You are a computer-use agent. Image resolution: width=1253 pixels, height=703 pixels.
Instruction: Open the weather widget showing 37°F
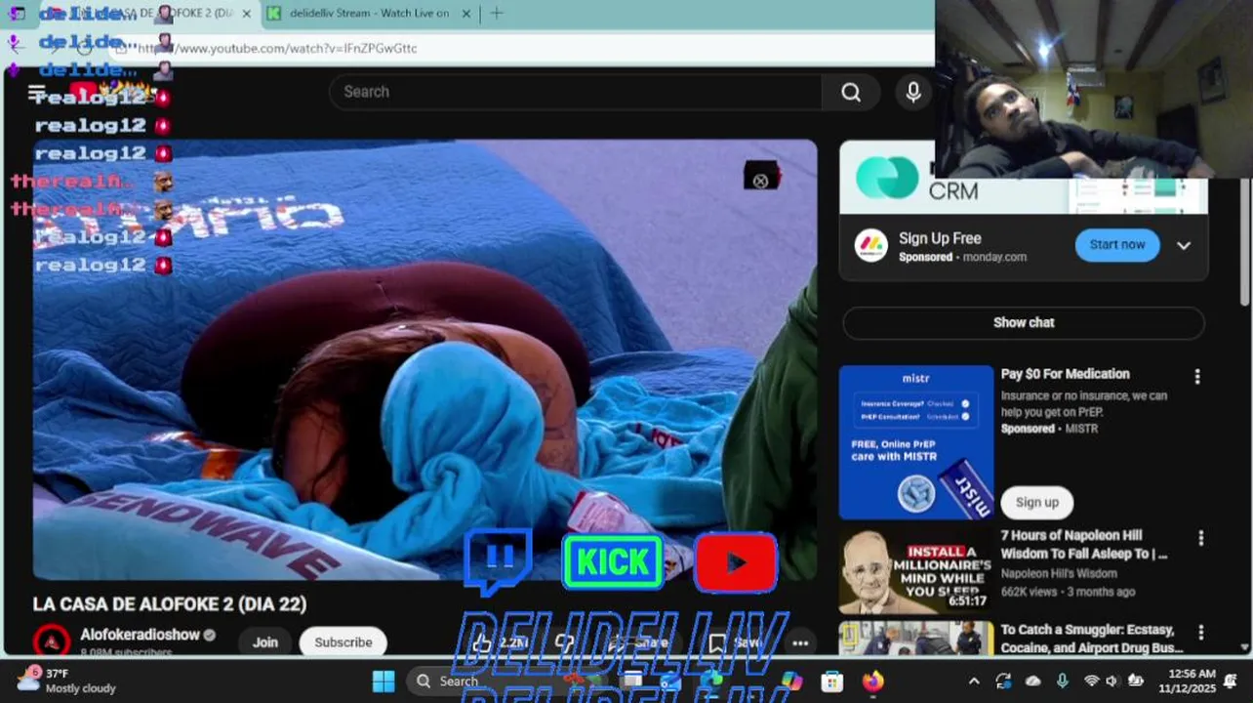[x=66, y=681]
